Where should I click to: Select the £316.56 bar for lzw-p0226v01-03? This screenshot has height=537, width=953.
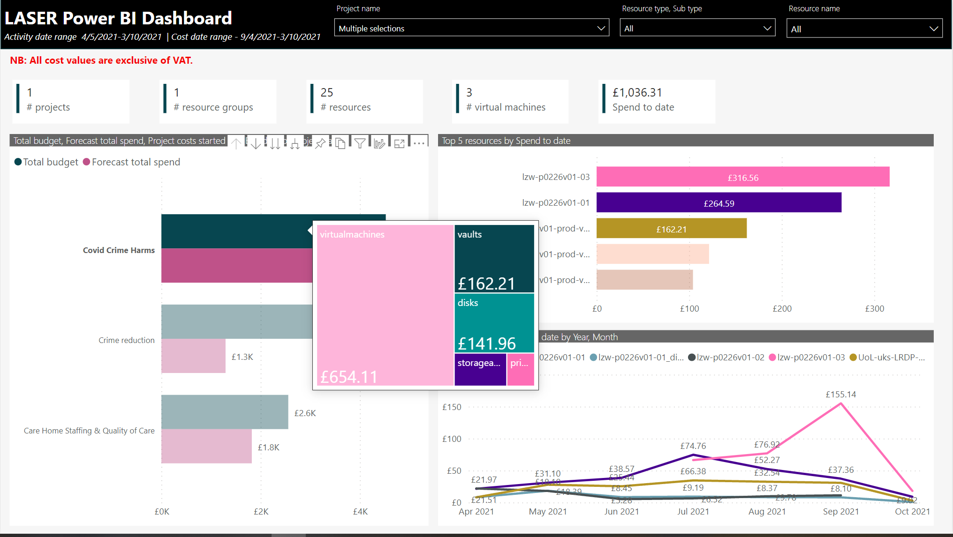click(743, 177)
